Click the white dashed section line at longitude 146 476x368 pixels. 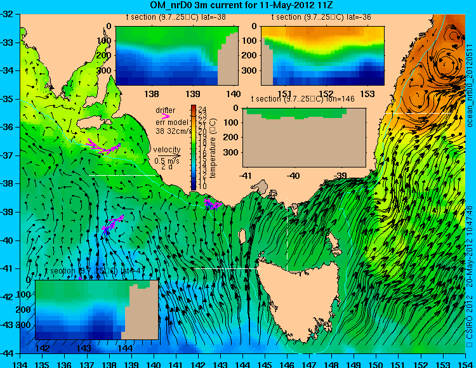[287, 233]
